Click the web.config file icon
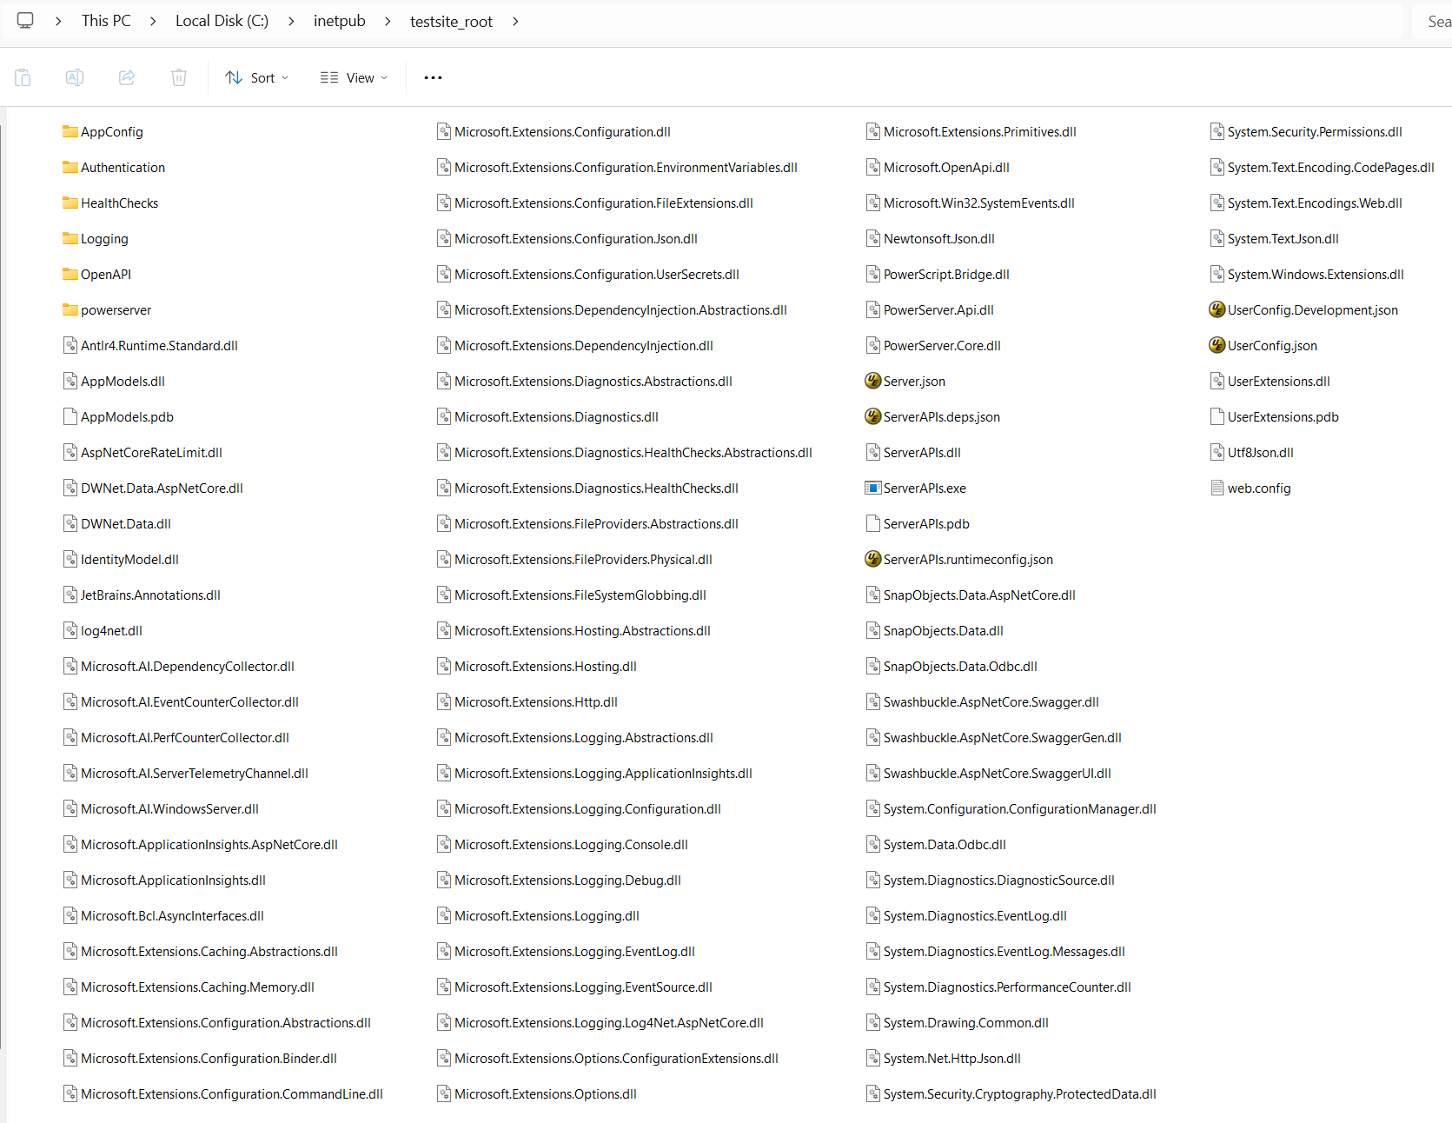 pyautogui.click(x=1217, y=488)
